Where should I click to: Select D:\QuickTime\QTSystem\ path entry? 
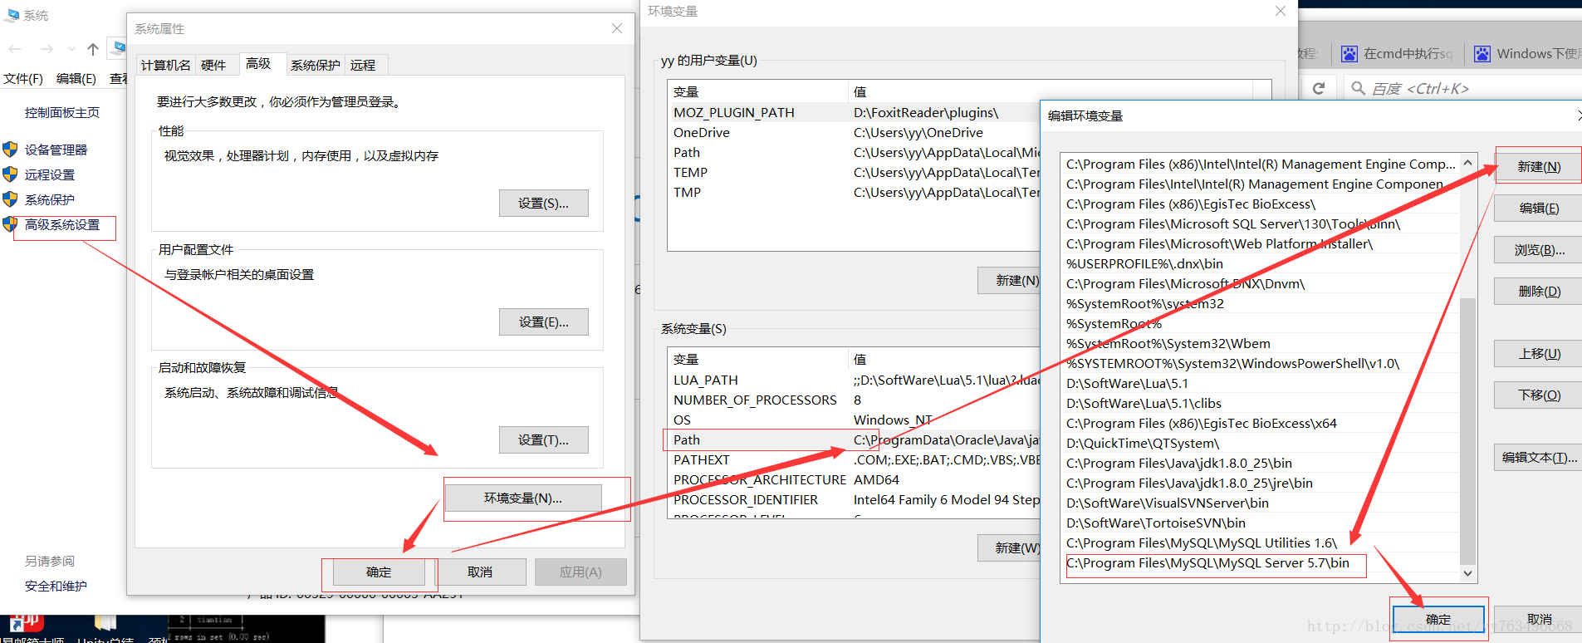point(1261,444)
